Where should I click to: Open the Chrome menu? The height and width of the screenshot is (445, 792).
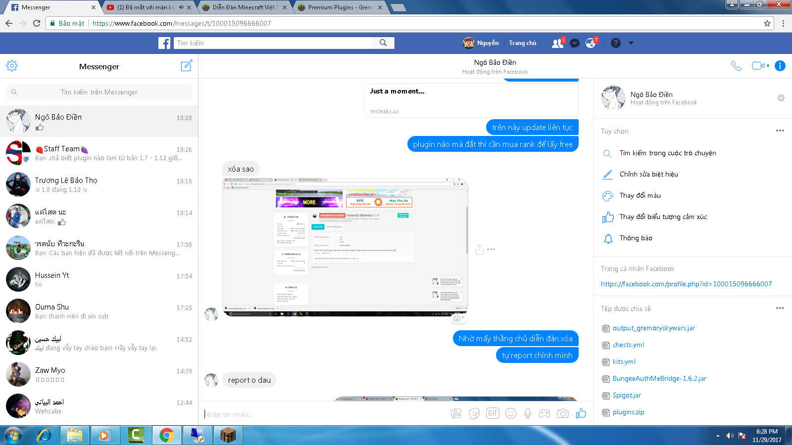click(783, 23)
